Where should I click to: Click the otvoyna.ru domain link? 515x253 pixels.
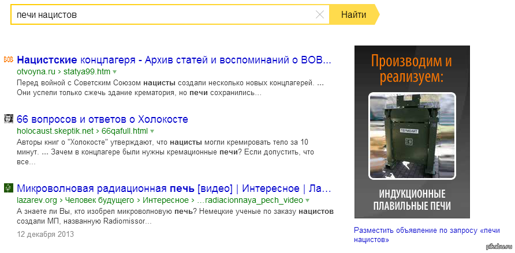36,72
